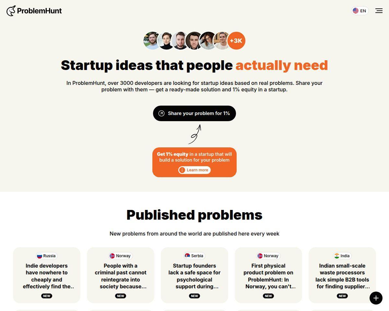Click the Russia country tag
The image size is (389, 311).
coord(47,256)
